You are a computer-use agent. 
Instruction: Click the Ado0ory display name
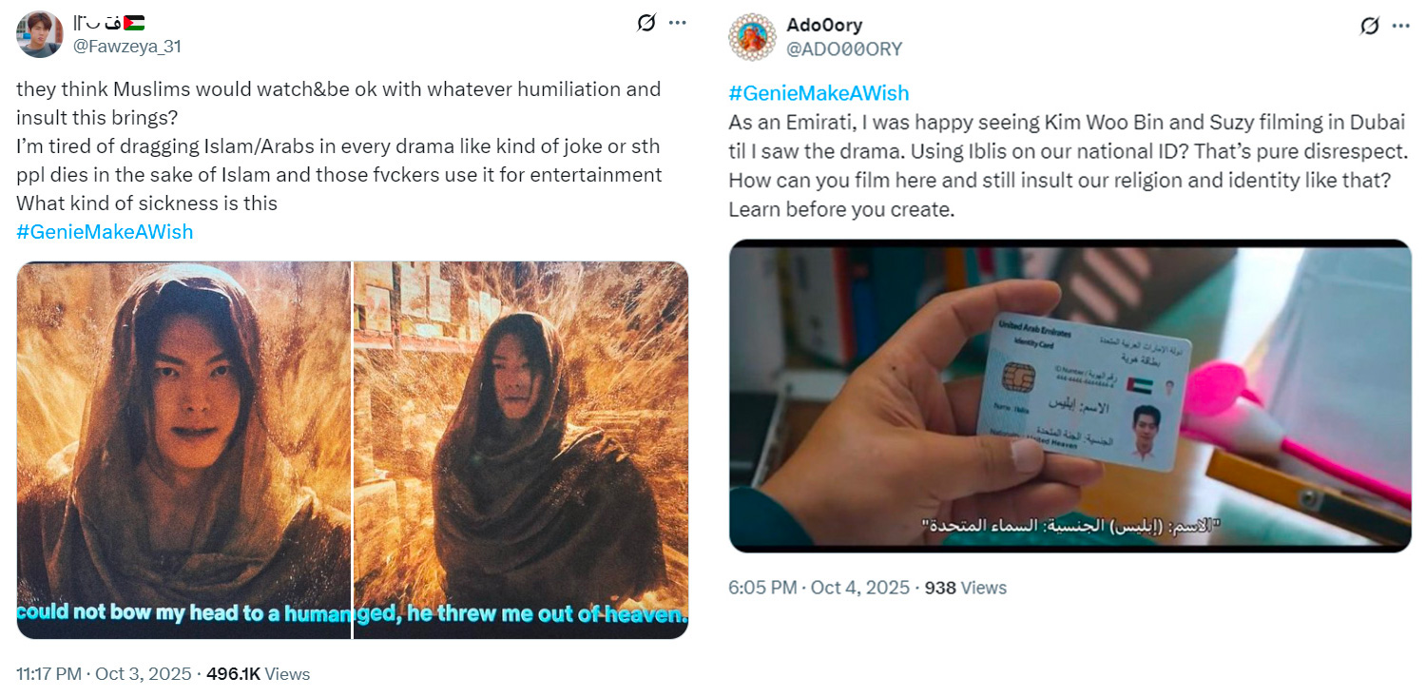(x=824, y=26)
